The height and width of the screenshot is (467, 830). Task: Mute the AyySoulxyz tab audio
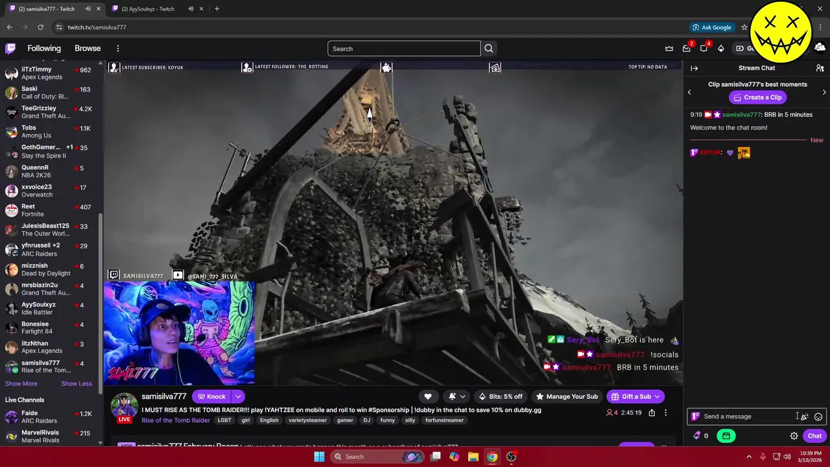coord(191,8)
